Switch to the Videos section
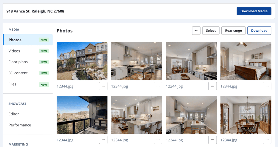This screenshot has width=278, height=147. point(28,51)
